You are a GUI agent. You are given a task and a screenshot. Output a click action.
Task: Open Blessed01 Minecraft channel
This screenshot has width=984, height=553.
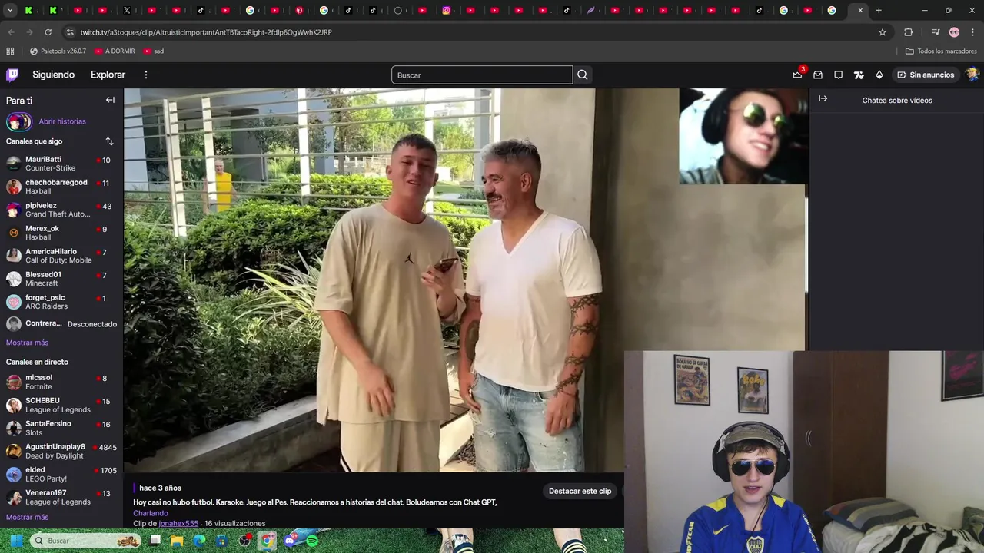point(61,279)
